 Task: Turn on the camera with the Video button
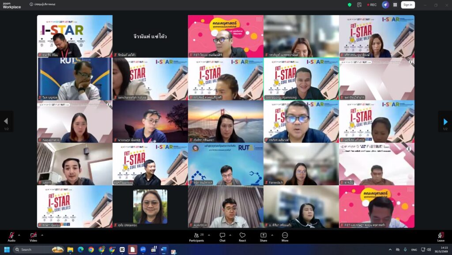pyautogui.click(x=33, y=236)
